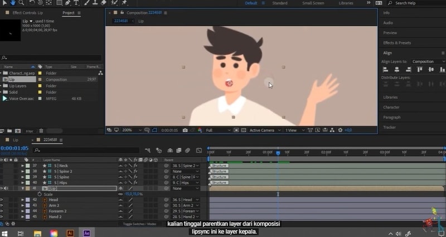This screenshot has width=446, height=237.
Task: Click the Illustrator icon in taskbar
Action: pos(70,233)
